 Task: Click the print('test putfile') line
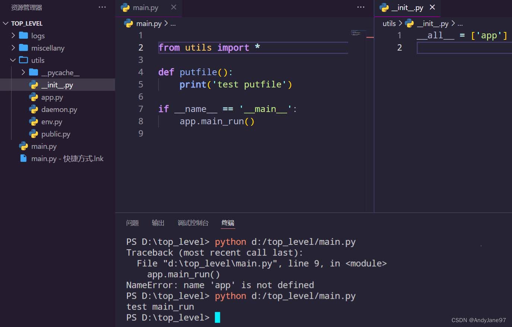click(x=236, y=84)
